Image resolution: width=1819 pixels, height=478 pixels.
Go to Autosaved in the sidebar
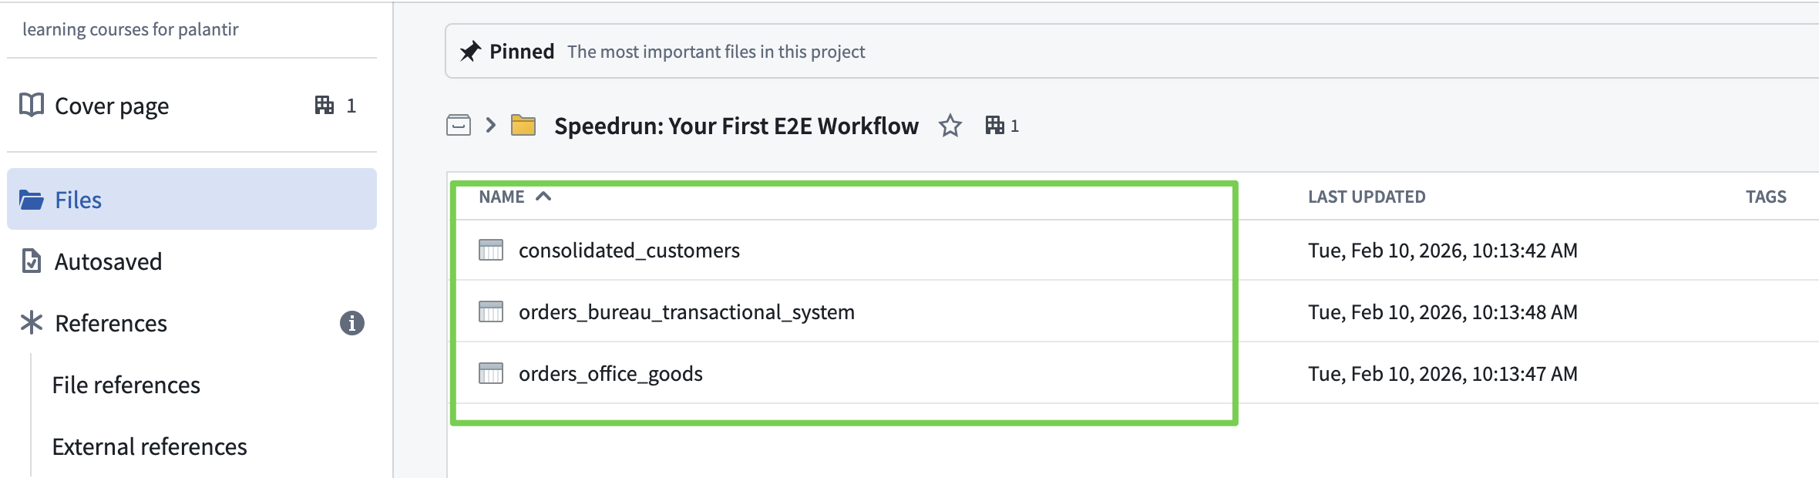(108, 262)
